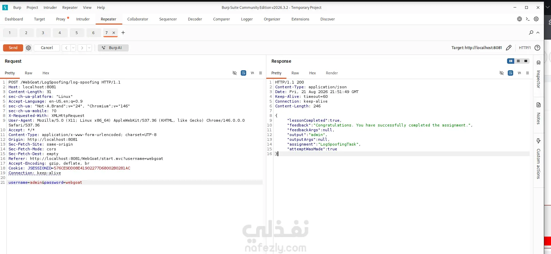Open the Response Render view tab
The image size is (551, 254).
click(x=332, y=73)
